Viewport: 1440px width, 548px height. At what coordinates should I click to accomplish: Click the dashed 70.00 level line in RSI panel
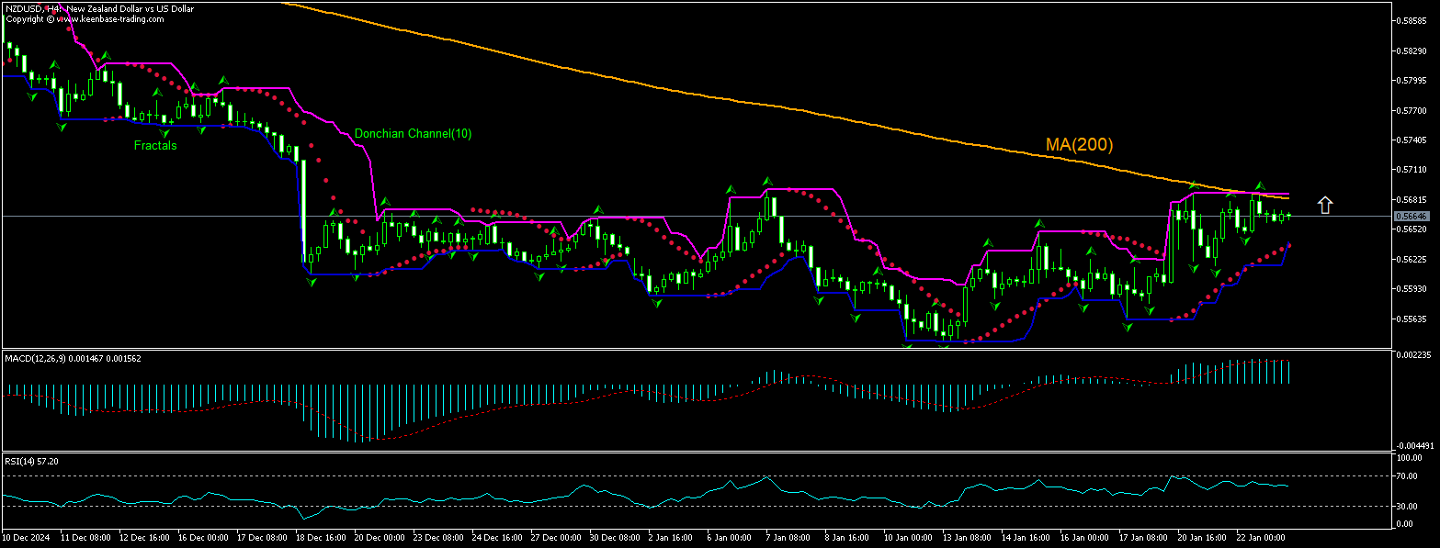pos(643,477)
